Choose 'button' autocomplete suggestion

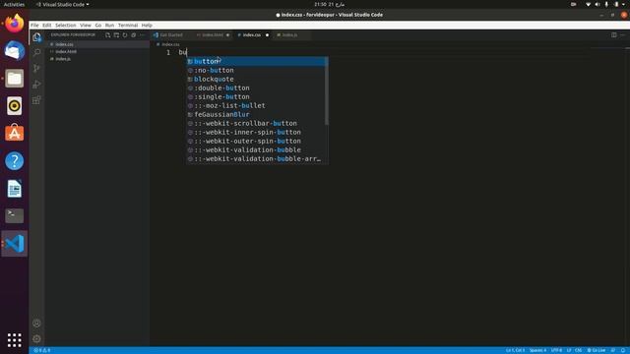(x=257, y=61)
